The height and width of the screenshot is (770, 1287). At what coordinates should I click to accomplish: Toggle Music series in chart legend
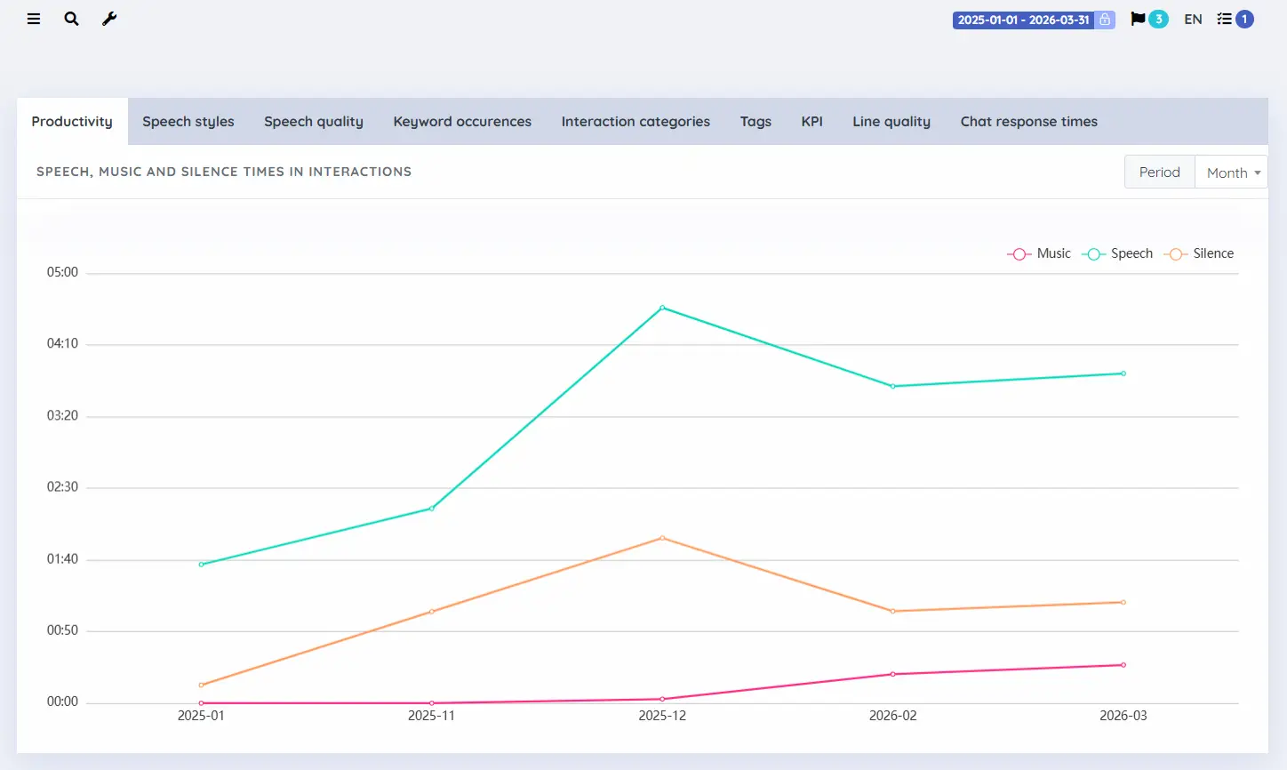(1039, 253)
